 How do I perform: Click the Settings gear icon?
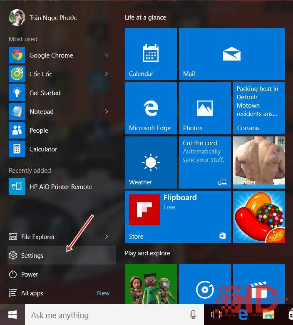click(x=13, y=255)
